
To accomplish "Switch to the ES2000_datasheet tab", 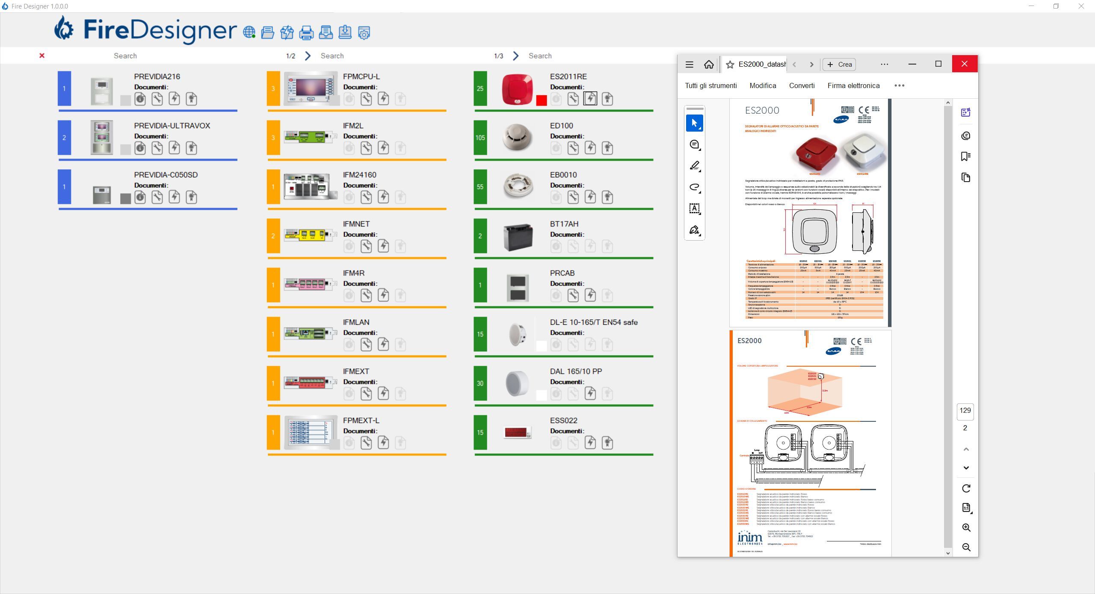I will [761, 65].
